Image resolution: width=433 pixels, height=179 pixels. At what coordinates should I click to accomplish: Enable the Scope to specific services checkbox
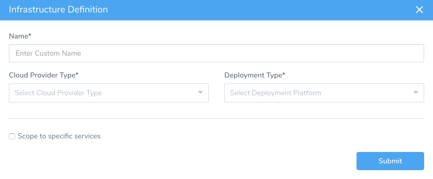click(12, 136)
